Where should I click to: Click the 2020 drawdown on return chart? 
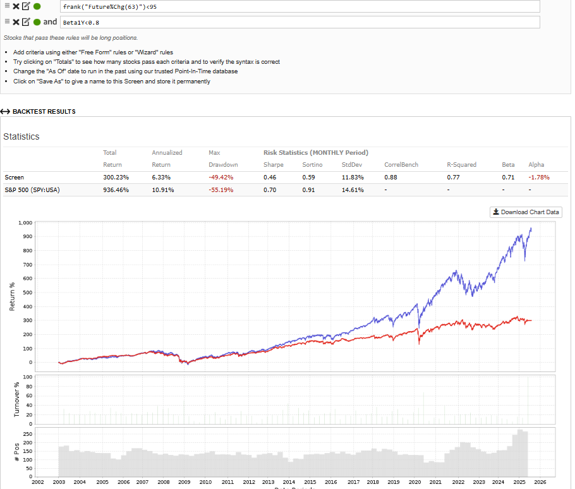(x=418, y=341)
